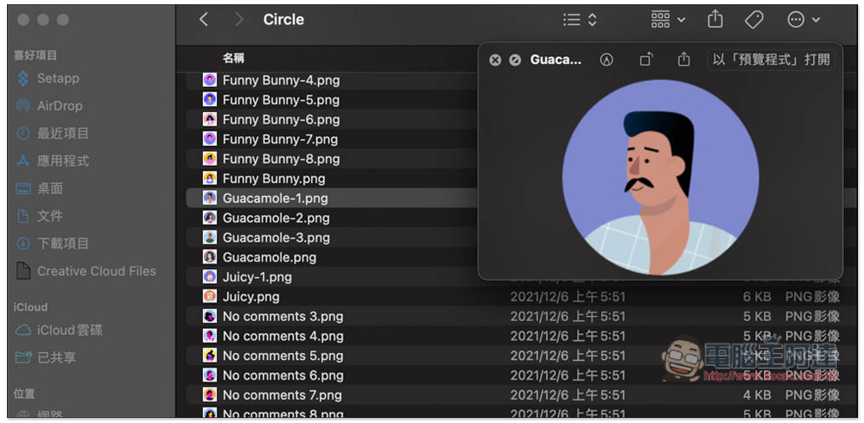This screenshot has height=423, width=864.
Task: Select iCloud雲碟 in the sidebar
Action: coord(69,330)
